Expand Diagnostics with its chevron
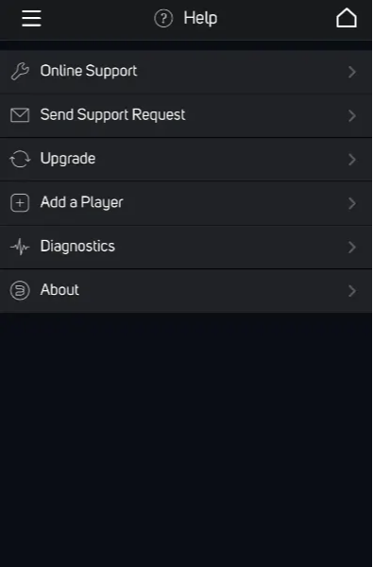Viewport: 373px width, 567px height. 352,248
